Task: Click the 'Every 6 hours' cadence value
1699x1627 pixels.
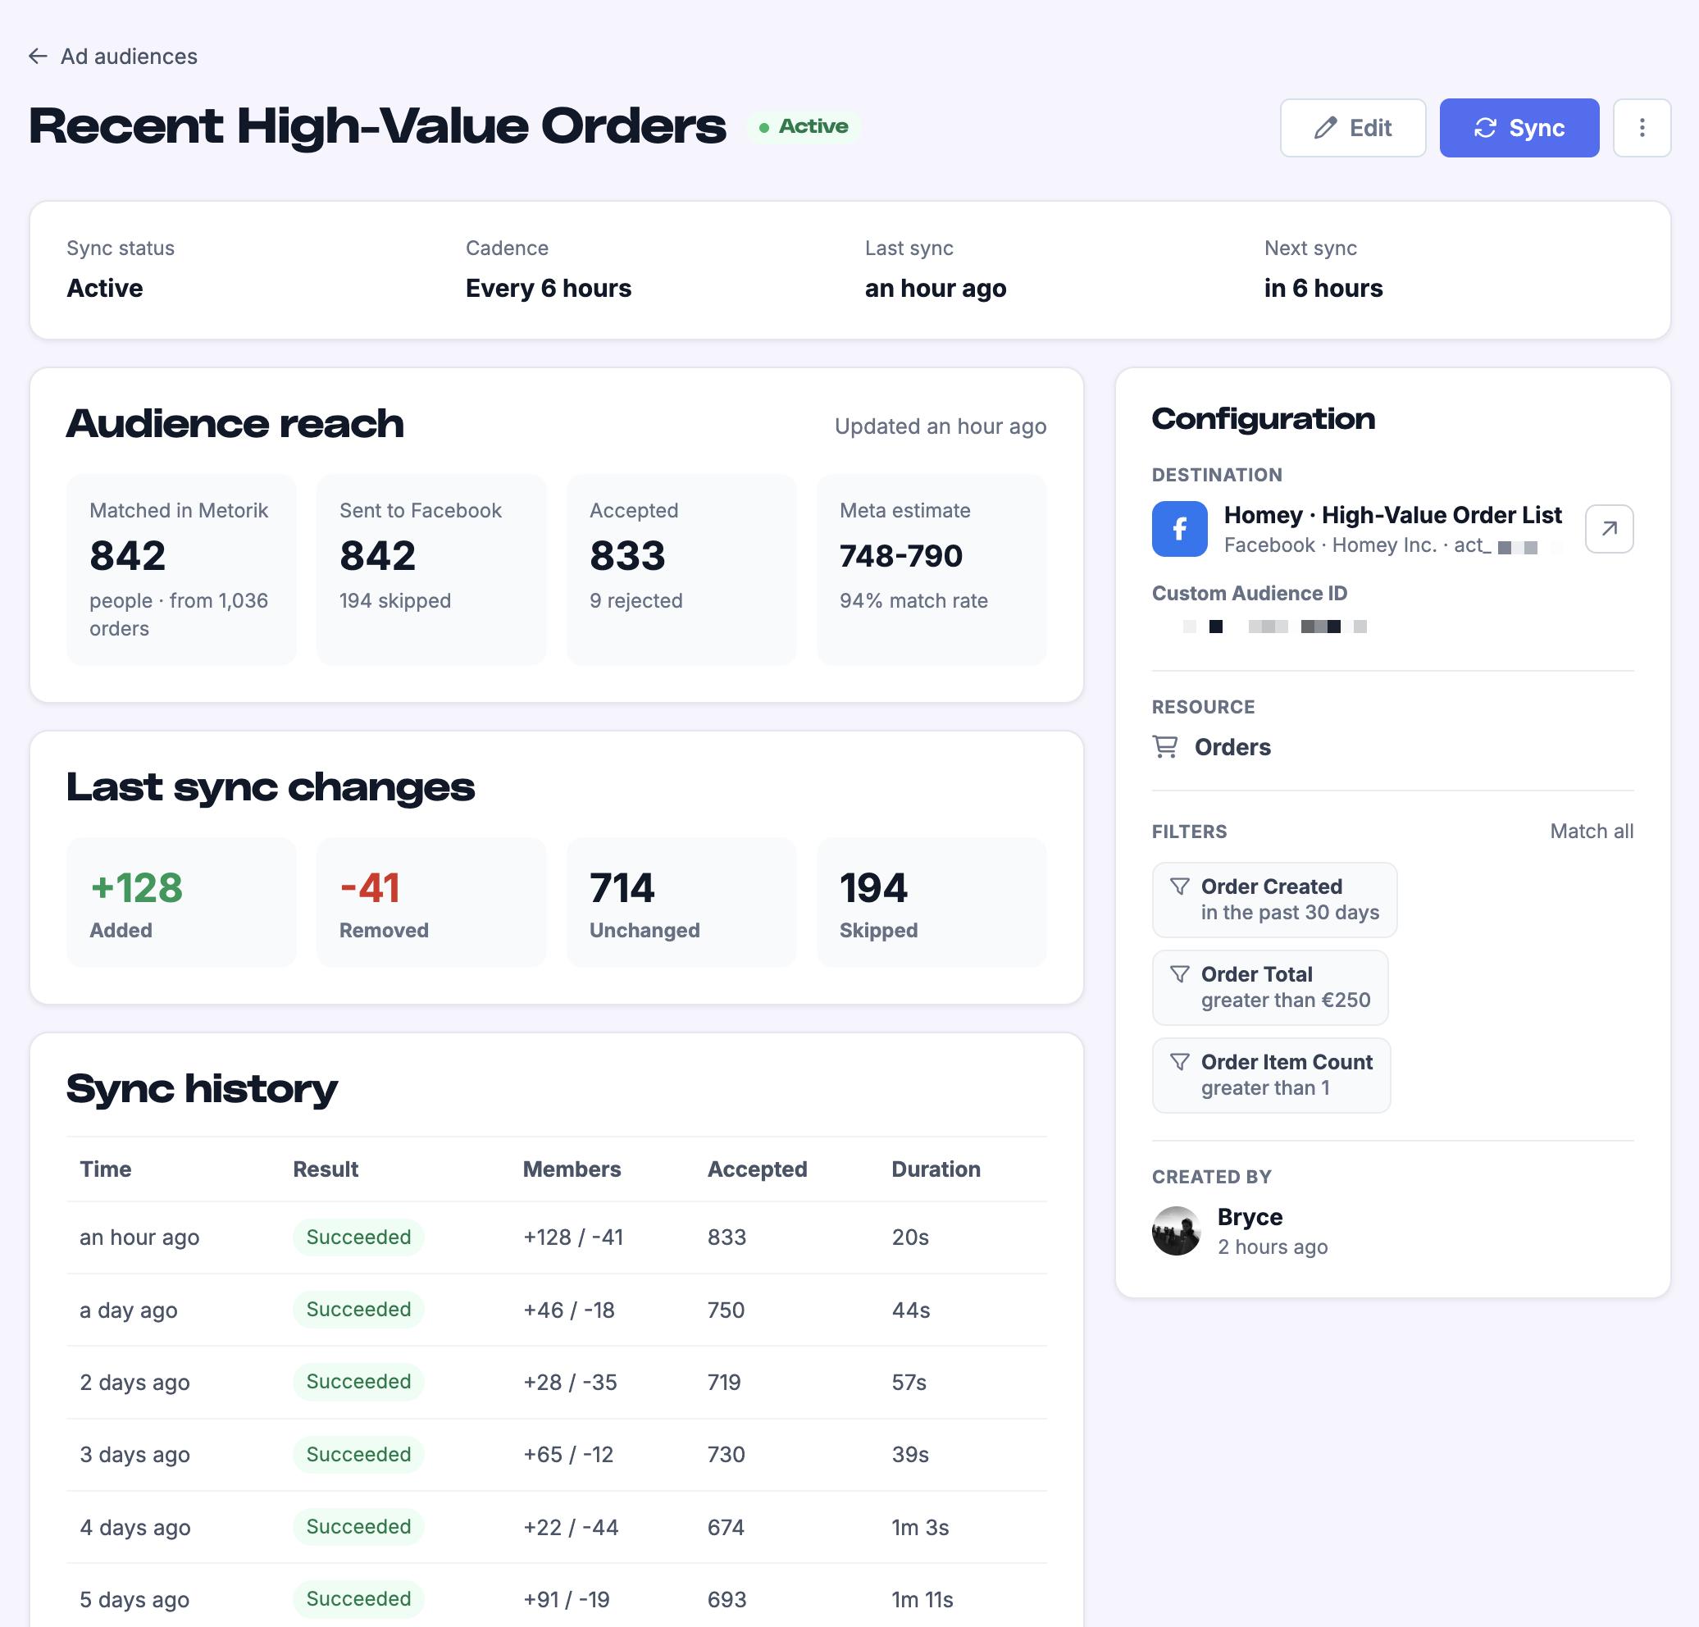Action: pyautogui.click(x=549, y=288)
